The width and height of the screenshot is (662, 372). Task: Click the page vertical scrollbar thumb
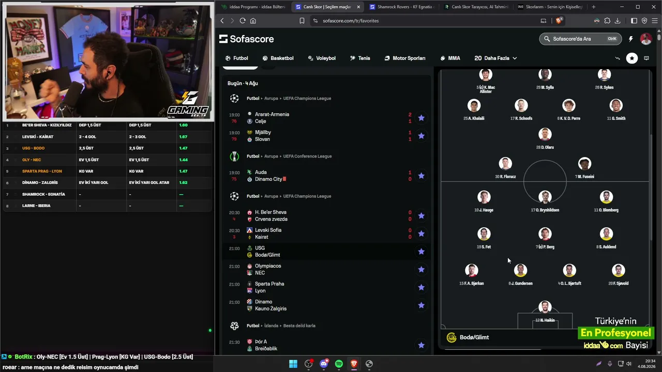(x=659, y=37)
